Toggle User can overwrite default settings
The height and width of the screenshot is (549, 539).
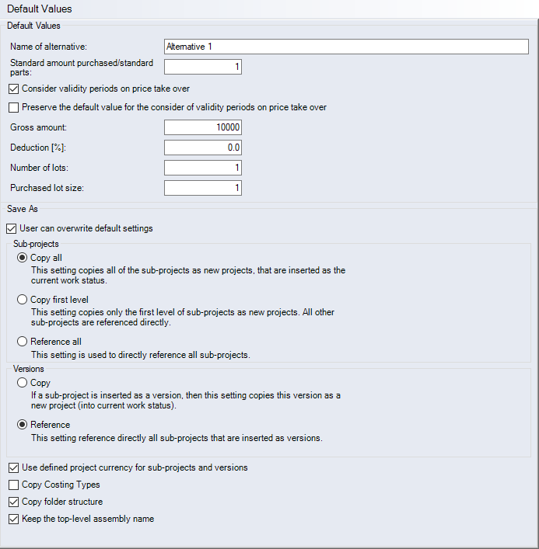point(11,228)
